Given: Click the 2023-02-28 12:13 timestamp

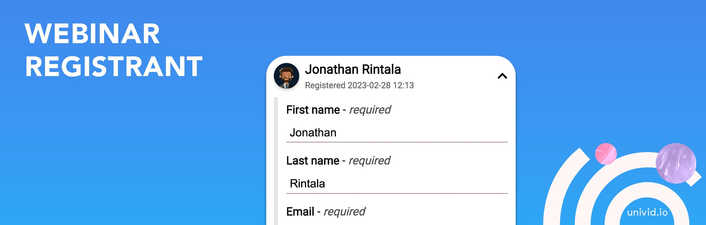Looking at the screenshot, I should (x=380, y=85).
